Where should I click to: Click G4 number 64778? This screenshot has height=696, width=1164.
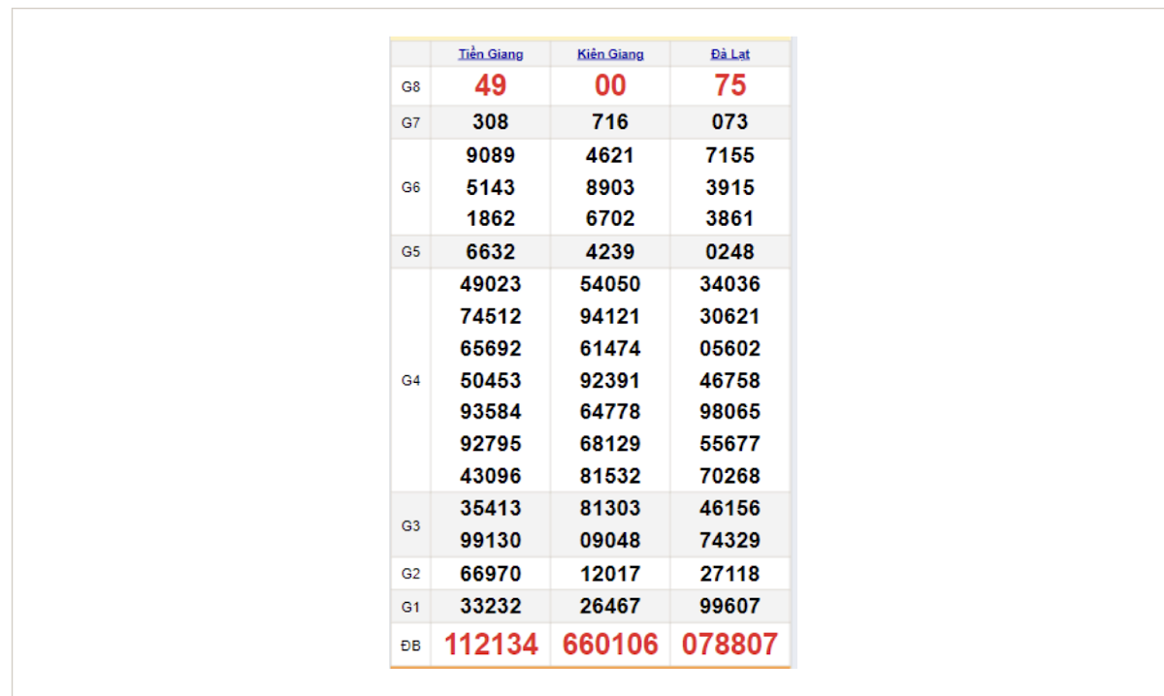[610, 411]
